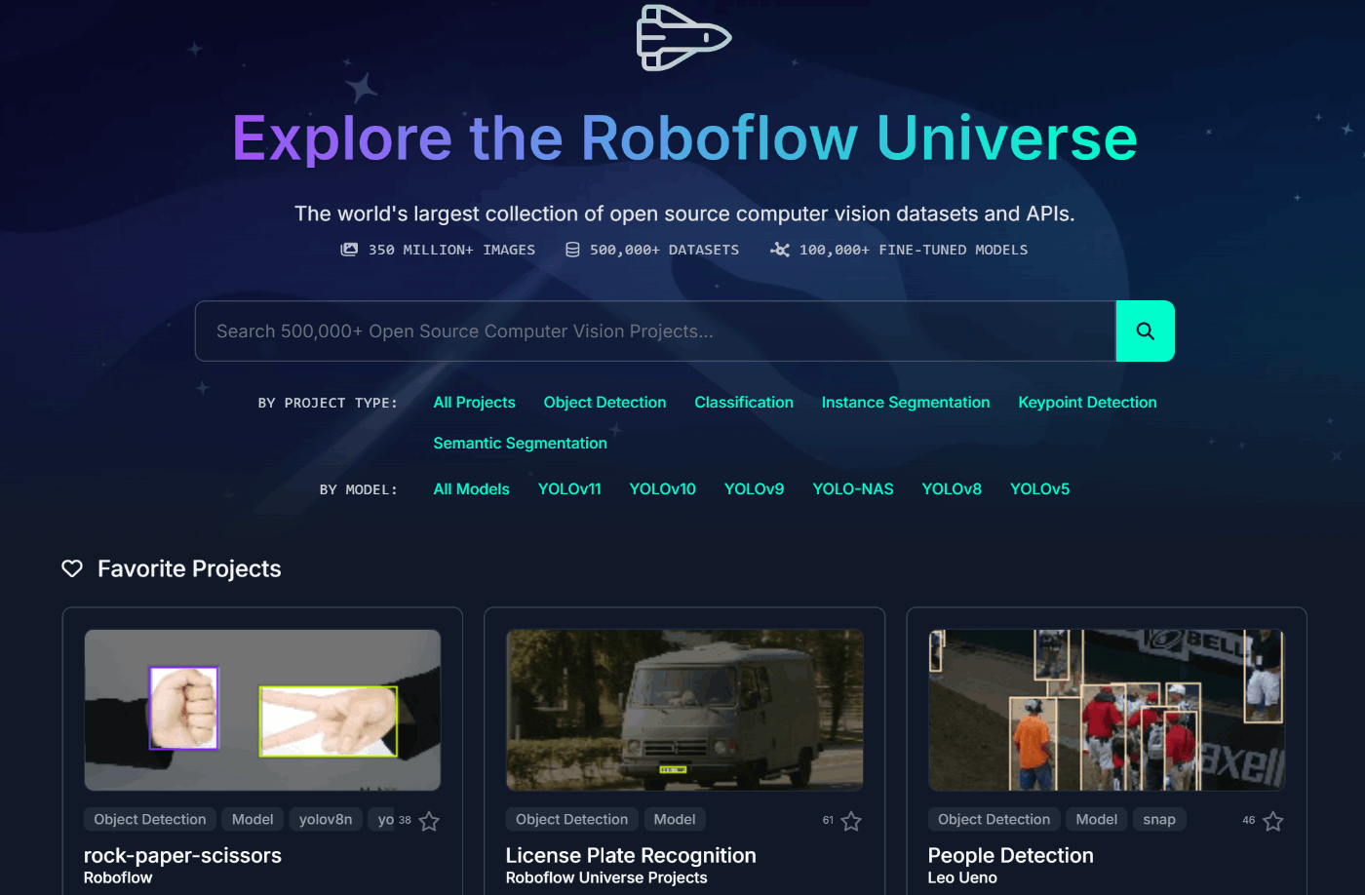Click the database icon by 500,000+ Datasets
The width and height of the screenshot is (1365, 895).
pyautogui.click(x=573, y=250)
